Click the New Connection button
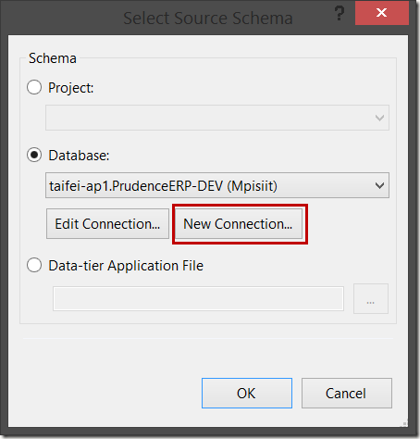 point(239,224)
